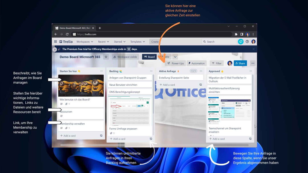
Task: Open card 'Migration der E-Mail Postfächer in Outlook'
Action: (229, 79)
